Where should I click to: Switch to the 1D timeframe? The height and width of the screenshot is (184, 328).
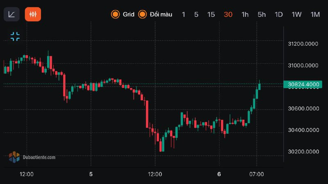point(279,14)
